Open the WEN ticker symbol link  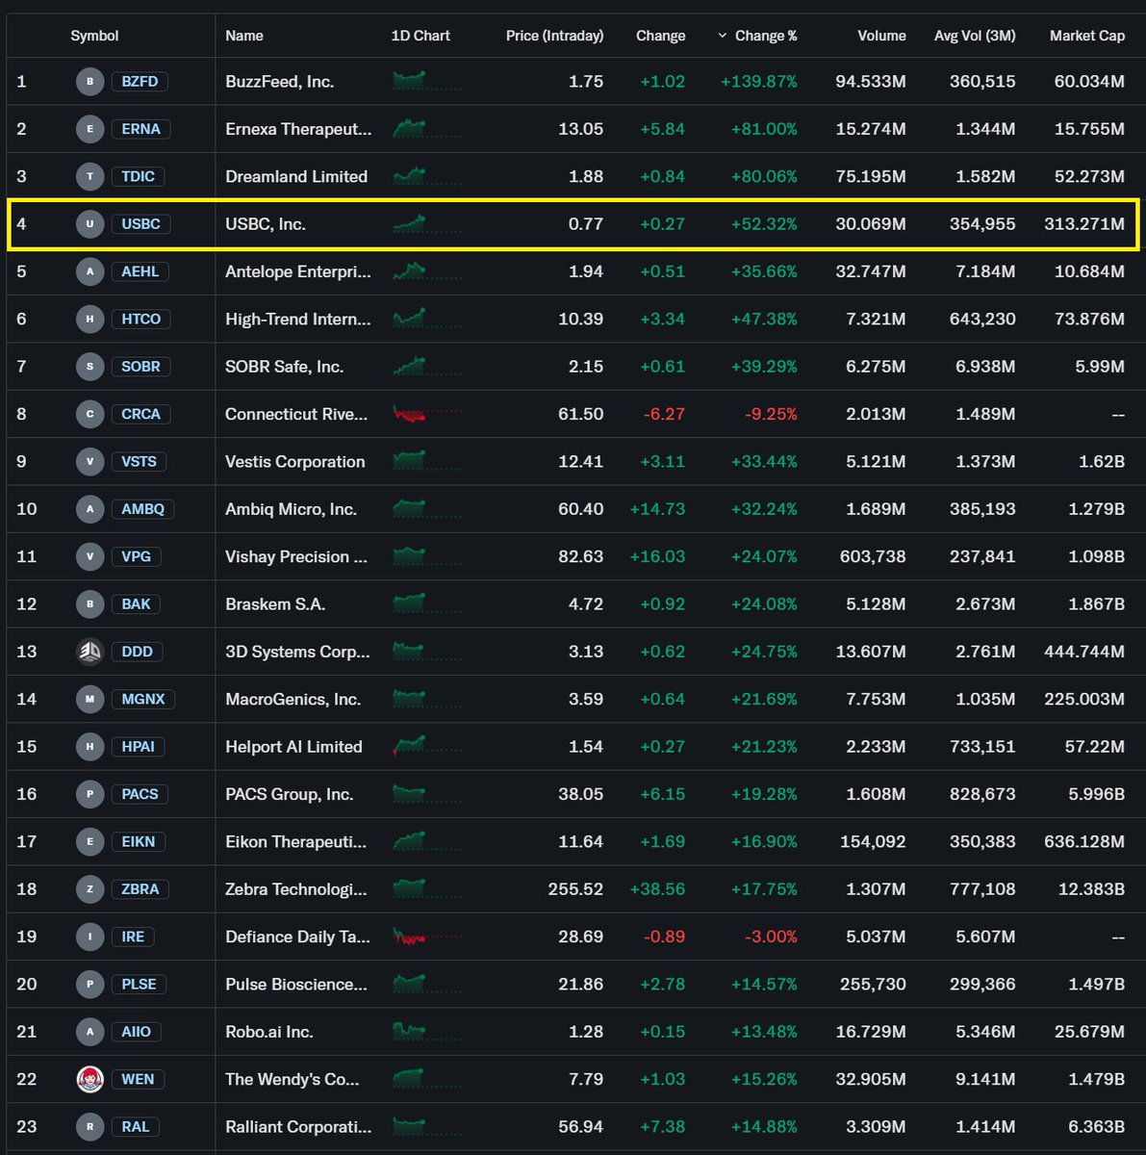(138, 1079)
